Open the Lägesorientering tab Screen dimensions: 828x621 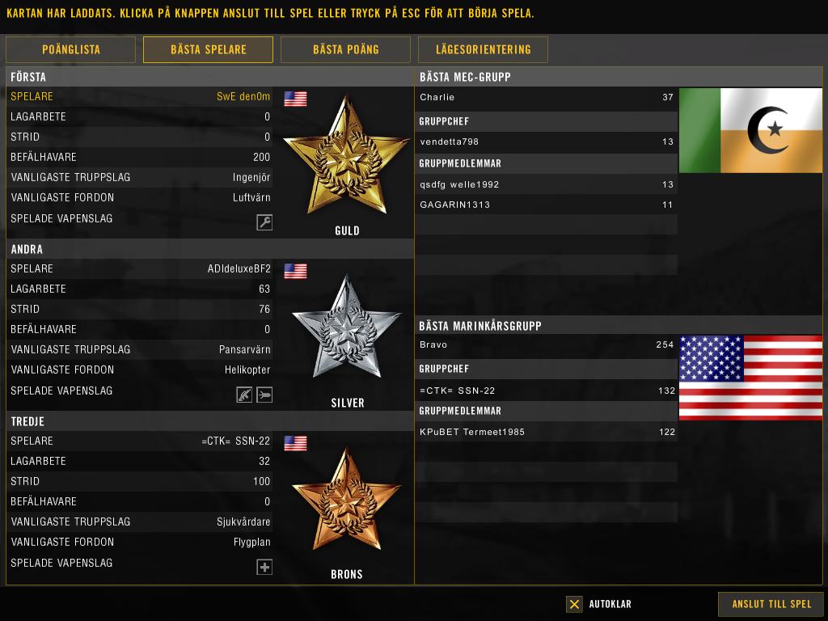pyautogui.click(x=483, y=49)
